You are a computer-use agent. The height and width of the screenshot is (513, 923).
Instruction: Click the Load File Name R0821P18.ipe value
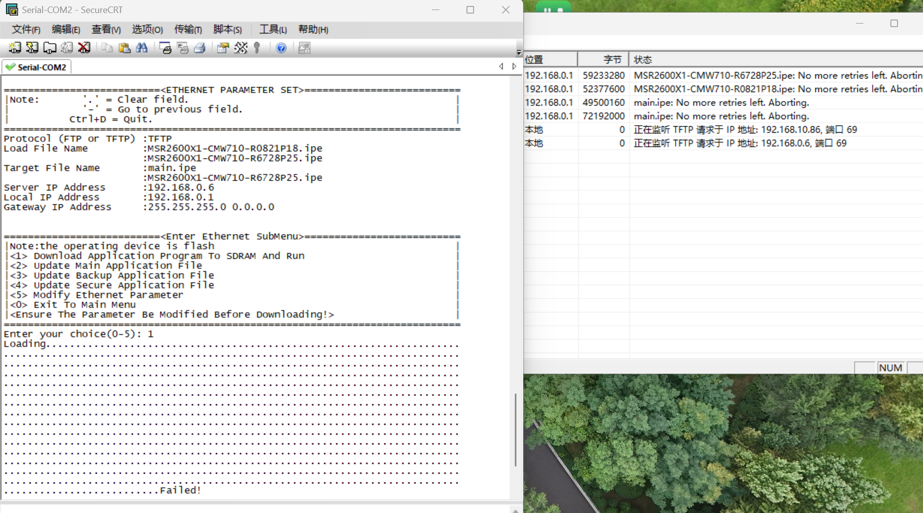(235, 148)
